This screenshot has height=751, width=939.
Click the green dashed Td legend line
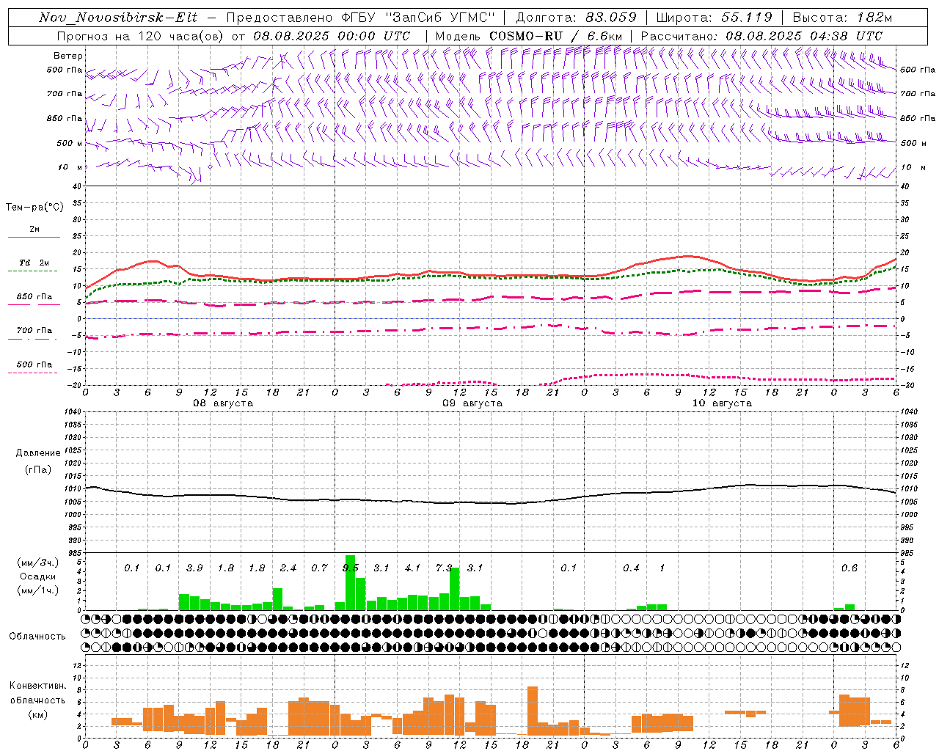pos(32,271)
